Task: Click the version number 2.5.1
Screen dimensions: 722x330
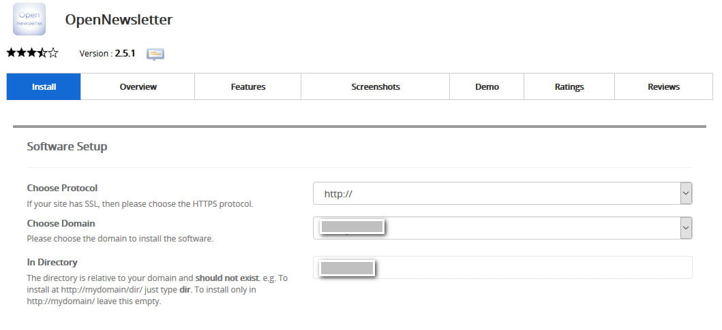Action: click(125, 53)
